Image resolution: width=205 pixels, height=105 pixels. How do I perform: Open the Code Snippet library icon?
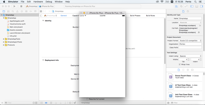pos(183,70)
